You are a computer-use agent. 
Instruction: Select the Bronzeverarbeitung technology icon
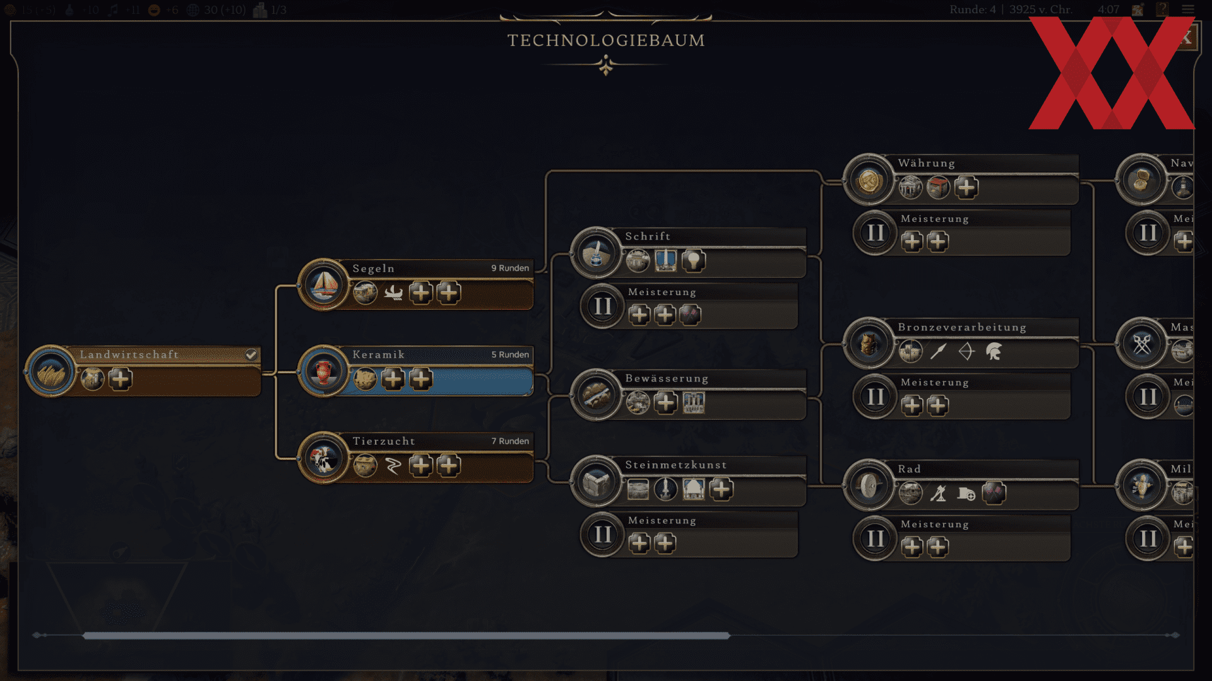pyautogui.click(x=869, y=344)
